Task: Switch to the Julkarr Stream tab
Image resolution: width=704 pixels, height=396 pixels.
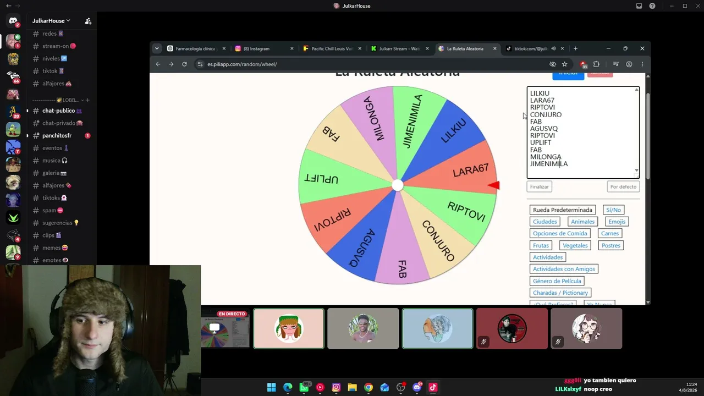Action: click(400, 48)
